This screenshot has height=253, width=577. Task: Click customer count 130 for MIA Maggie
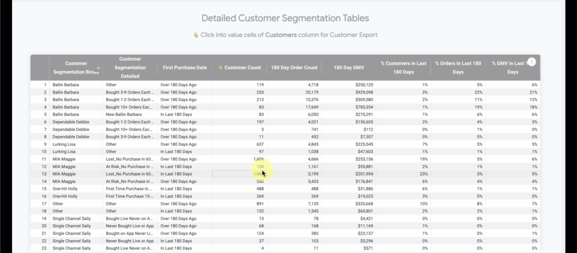coord(259,166)
